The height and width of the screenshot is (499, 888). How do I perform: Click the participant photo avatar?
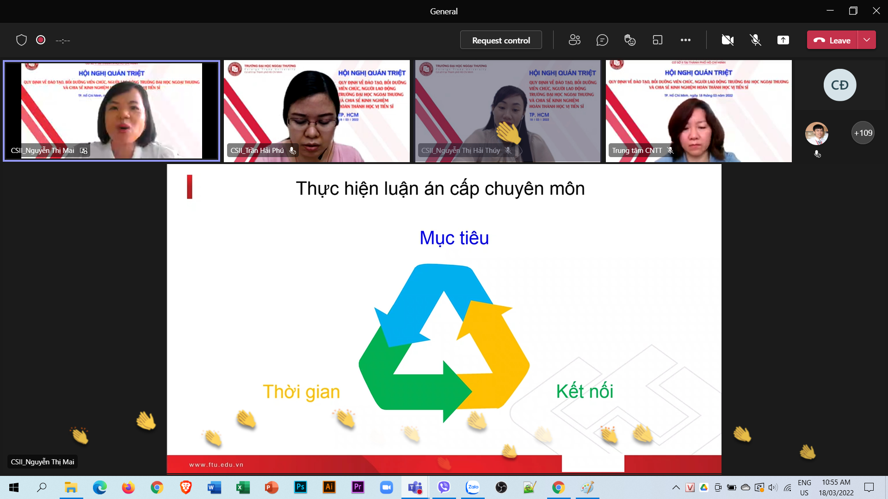[817, 134]
